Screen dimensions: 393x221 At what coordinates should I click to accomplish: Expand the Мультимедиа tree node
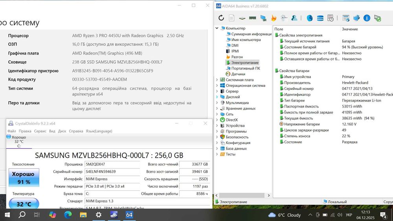tap(217, 102)
